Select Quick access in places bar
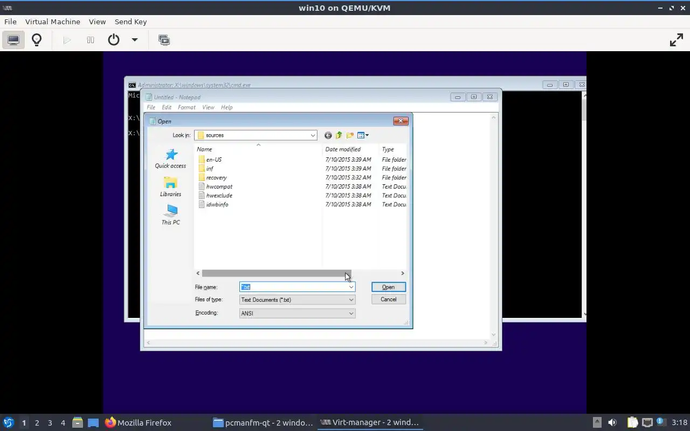This screenshot has width=690, height=431. [170, 158]
